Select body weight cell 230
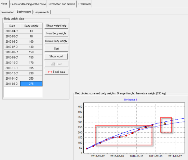 coord(31,73)
